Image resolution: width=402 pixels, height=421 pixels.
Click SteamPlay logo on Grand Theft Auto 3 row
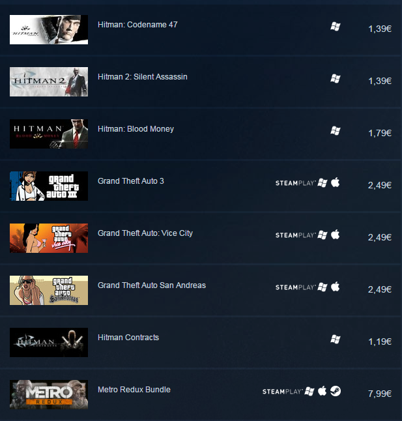pyautogui.click(x=295, y=183)
